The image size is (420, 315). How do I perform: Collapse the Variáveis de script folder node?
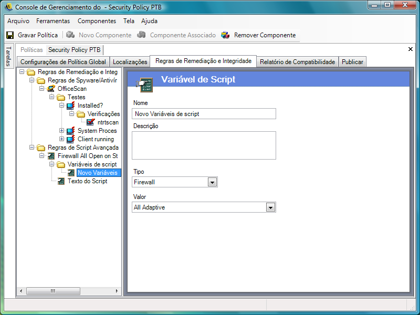click(51, 164)
